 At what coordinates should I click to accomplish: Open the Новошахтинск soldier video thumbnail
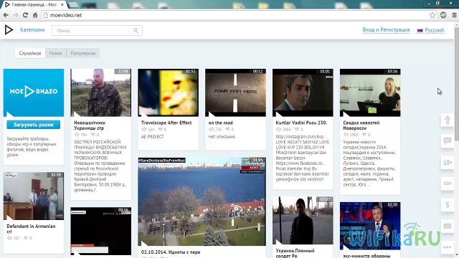click(x=101, y=92)
